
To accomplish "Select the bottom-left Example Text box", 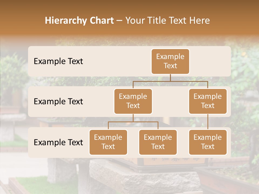I will point(108,142).
